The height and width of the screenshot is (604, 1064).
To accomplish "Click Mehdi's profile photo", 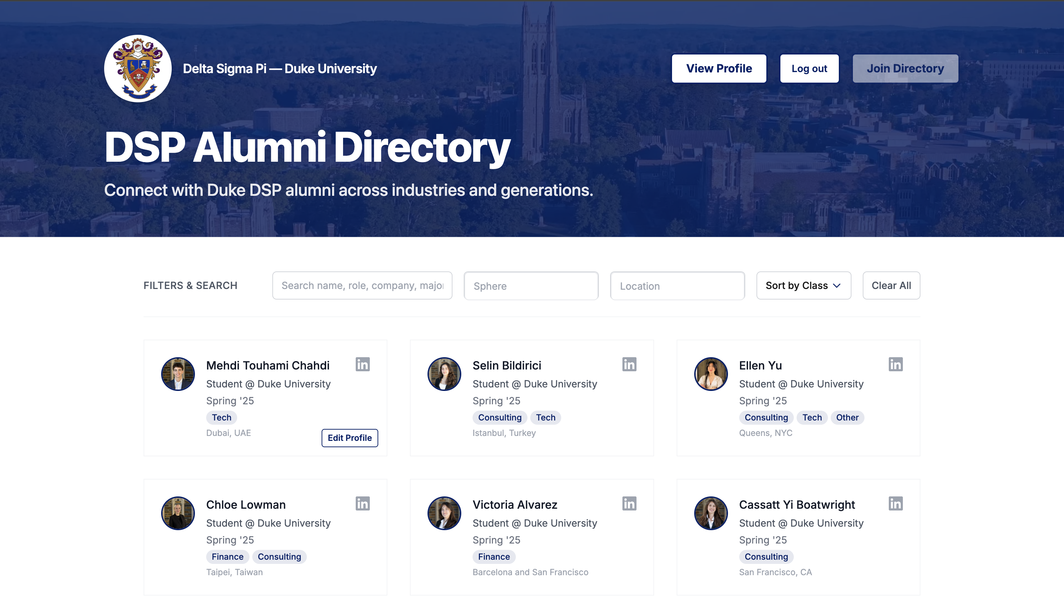I will pyautogui.click(x=177, y=374).
